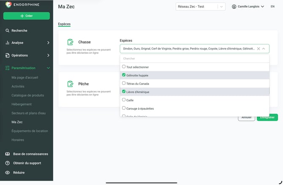Open Obtenir du support link
This screenshot has width=283, height=185.
click(27, 163)
